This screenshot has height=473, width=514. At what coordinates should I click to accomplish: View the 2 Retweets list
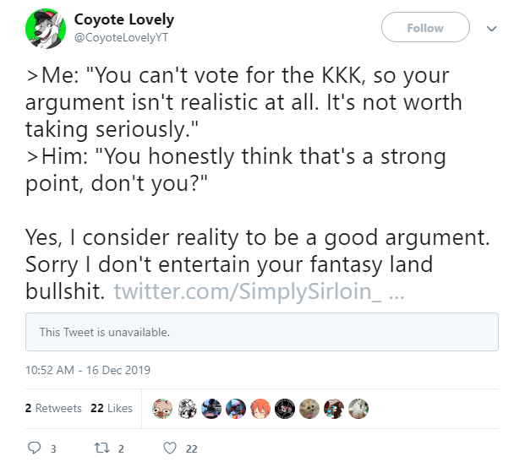(x=53, y=408)
